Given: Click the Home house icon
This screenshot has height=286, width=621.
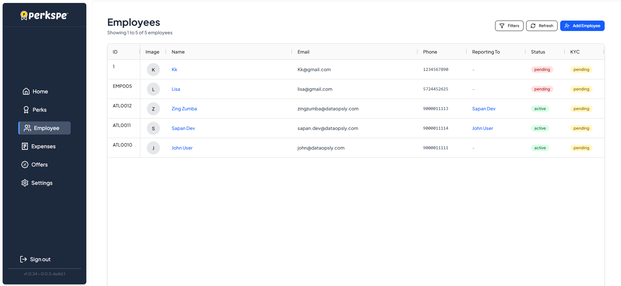Looking at the screenshot, I should (x=26, y=91).
